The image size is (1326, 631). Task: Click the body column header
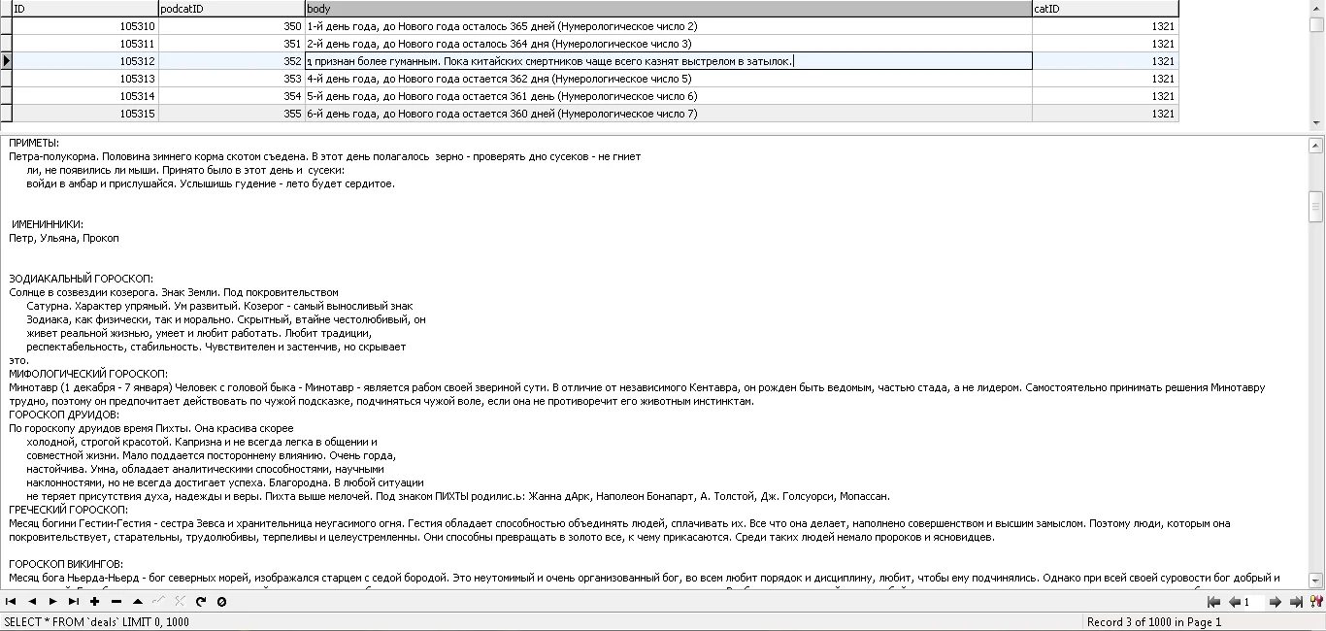coord(668,9)
